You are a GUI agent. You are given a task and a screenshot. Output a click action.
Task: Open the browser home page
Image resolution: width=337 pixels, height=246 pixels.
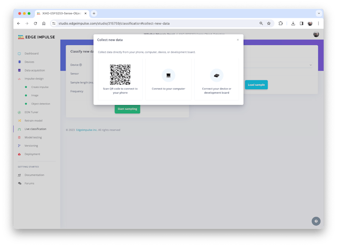click(x=44, y=23)
